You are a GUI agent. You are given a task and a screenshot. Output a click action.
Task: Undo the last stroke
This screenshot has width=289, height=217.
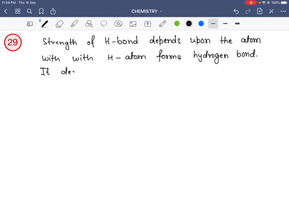[236, 11]
